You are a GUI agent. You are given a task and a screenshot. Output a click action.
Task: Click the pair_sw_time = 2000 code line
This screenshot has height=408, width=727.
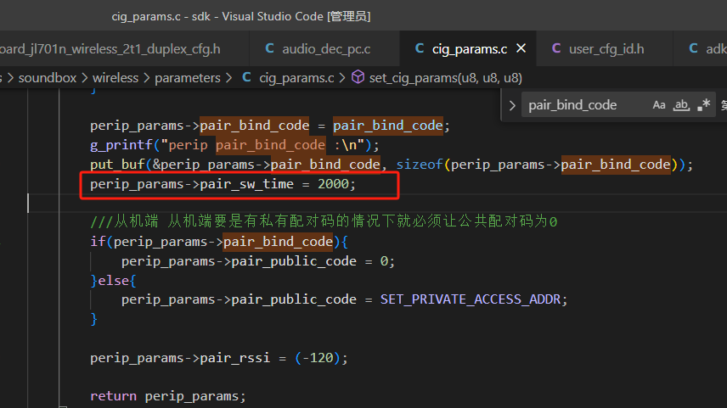223,184
